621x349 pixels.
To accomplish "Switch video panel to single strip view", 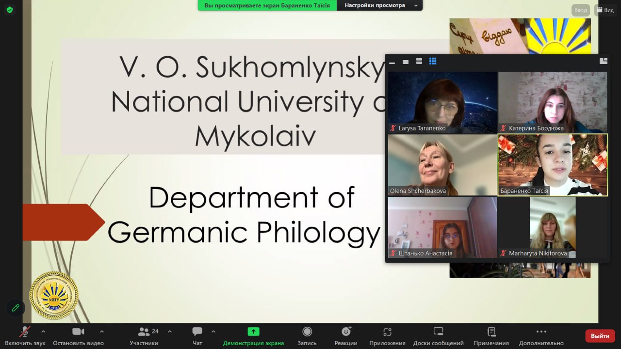I will click(406, 62).
